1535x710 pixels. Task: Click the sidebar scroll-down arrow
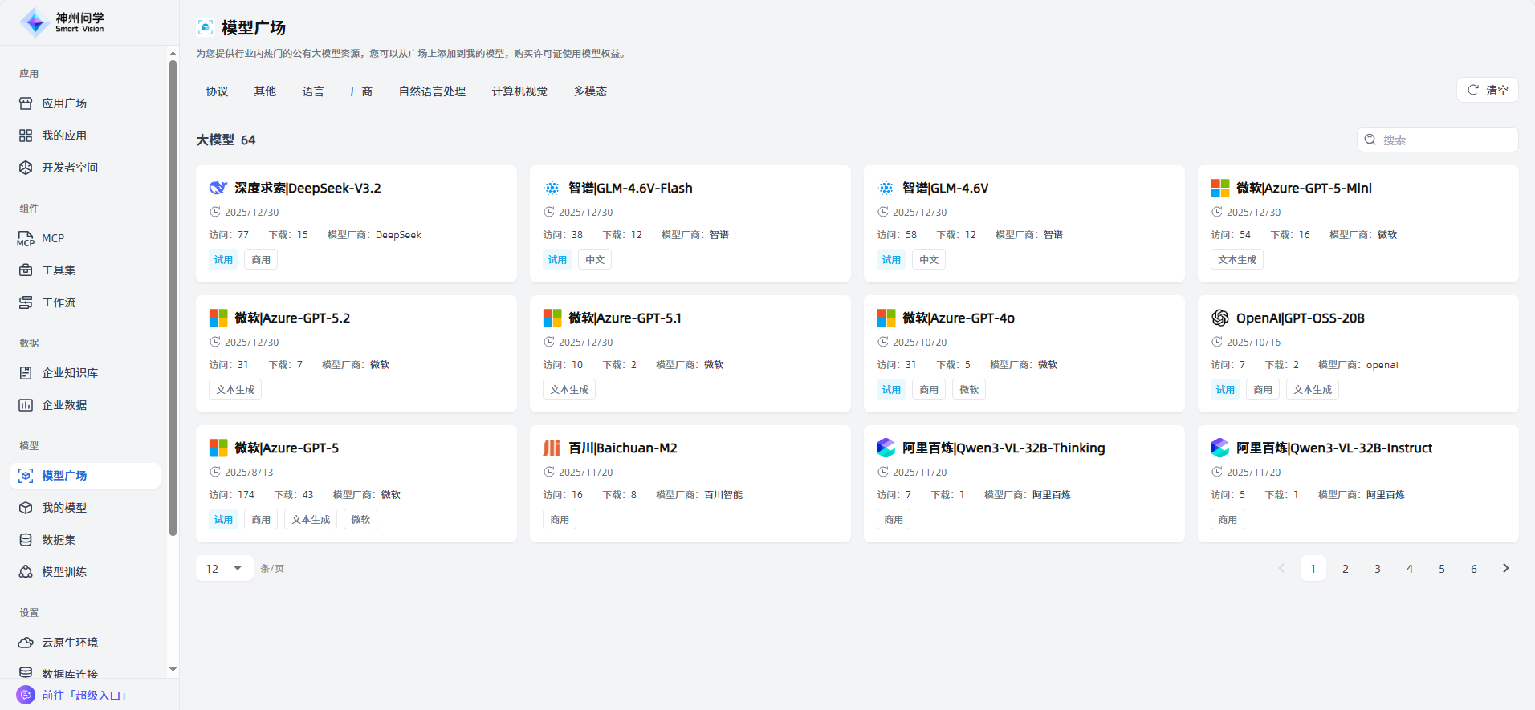pyautogui.click(x=173, y=669)
